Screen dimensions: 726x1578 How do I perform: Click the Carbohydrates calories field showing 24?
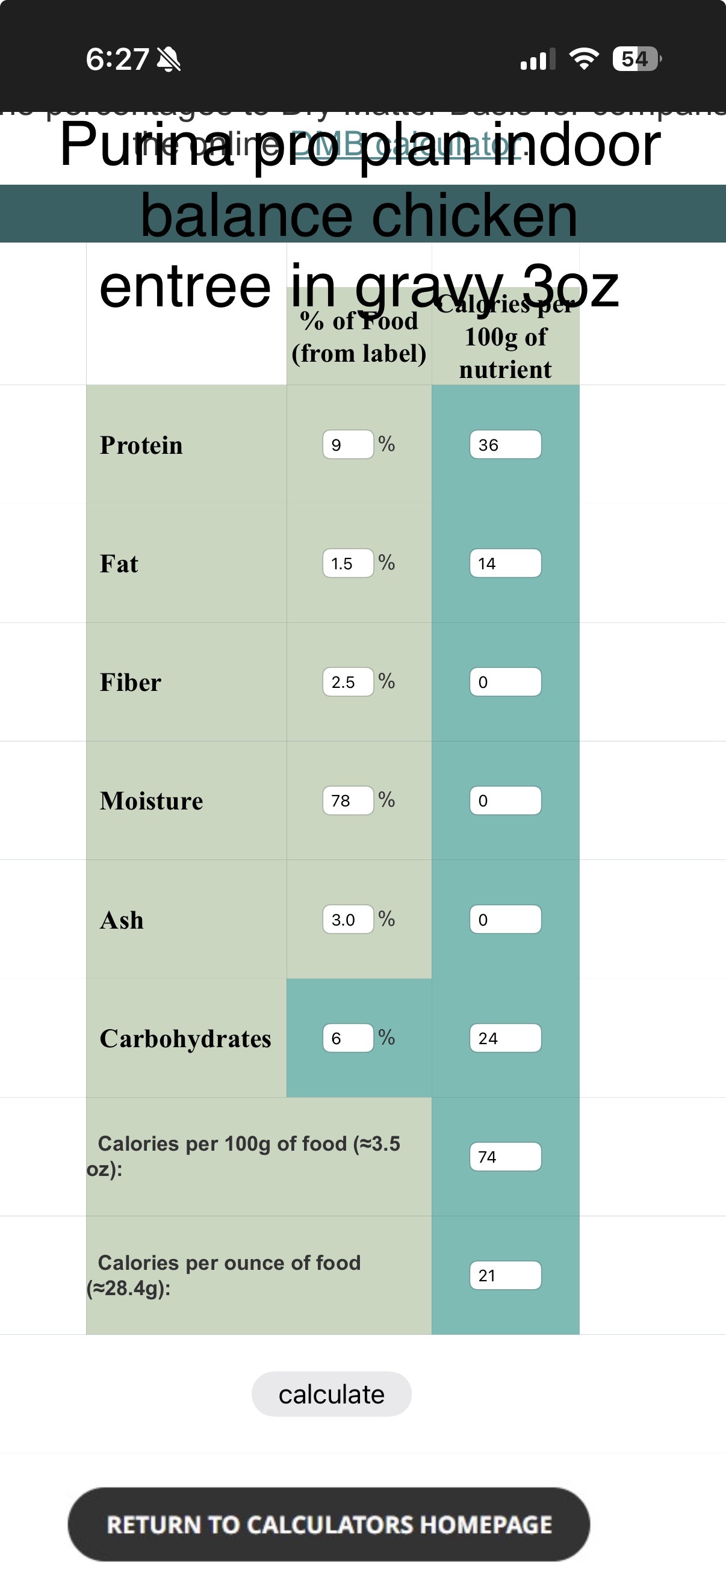pyautogui.click(x=506, y=1038)
